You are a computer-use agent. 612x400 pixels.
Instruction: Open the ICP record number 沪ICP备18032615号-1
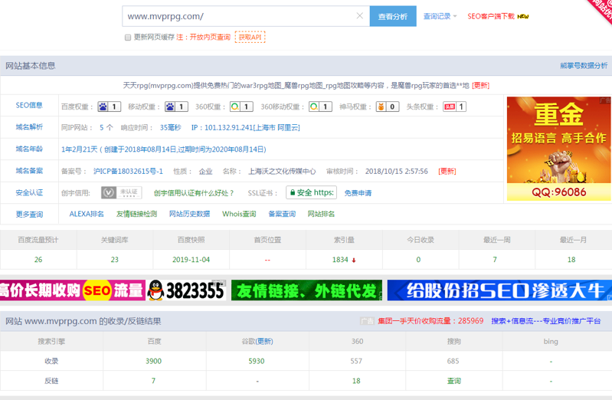[128, 171]
